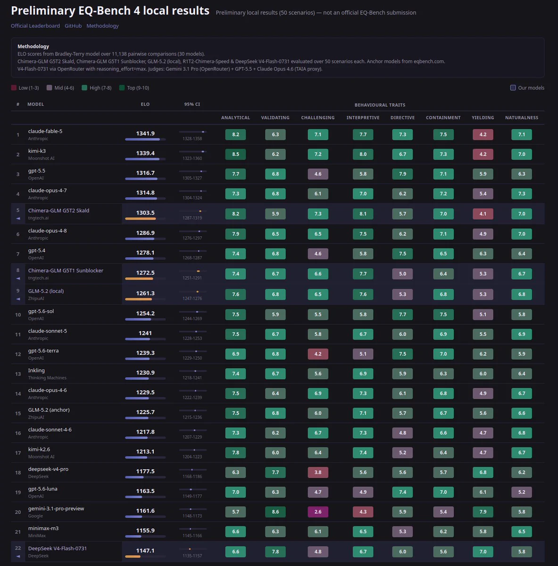Click the confidence interval 1135-1157

pyautogui.click(x=192, y=556)
